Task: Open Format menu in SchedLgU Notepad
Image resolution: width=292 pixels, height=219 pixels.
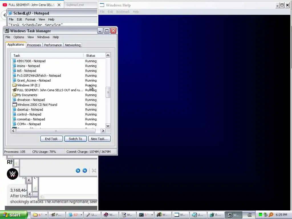Action: click(x=30, y=19)
